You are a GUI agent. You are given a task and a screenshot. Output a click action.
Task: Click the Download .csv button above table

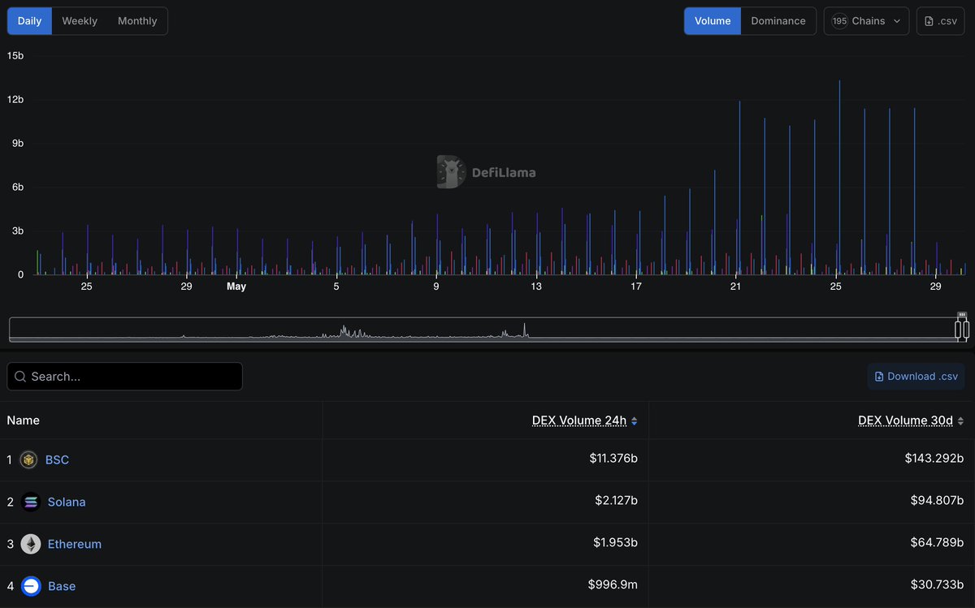[x=916, y=377]
